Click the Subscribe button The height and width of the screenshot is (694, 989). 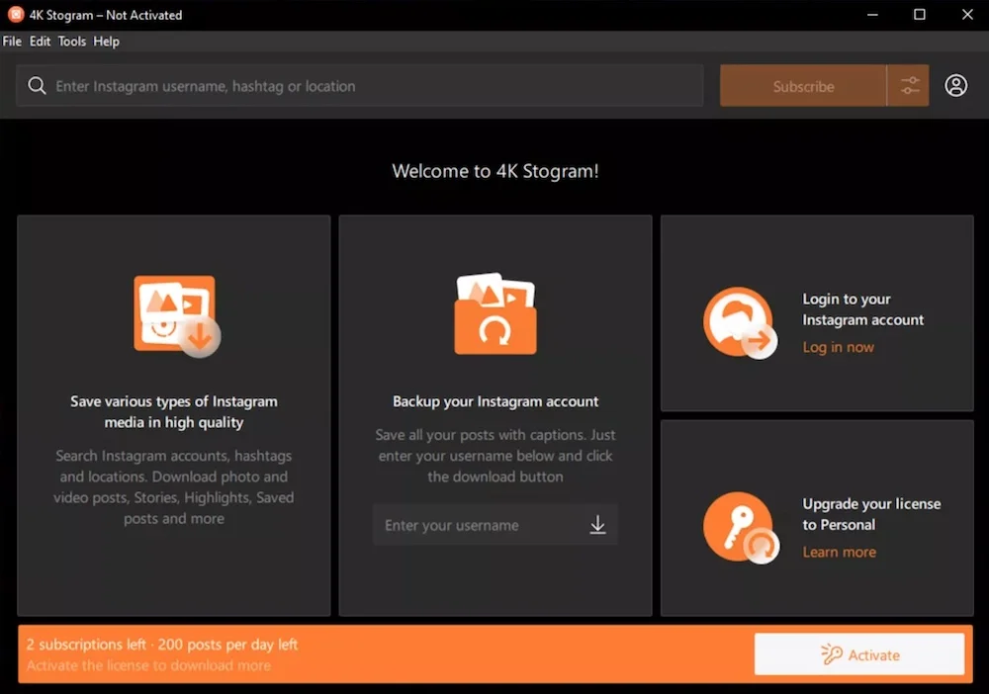803,86
